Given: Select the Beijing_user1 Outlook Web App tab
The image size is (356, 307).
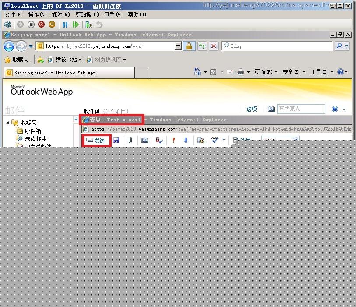Looking at the screenshot, I should coord(70,73).
